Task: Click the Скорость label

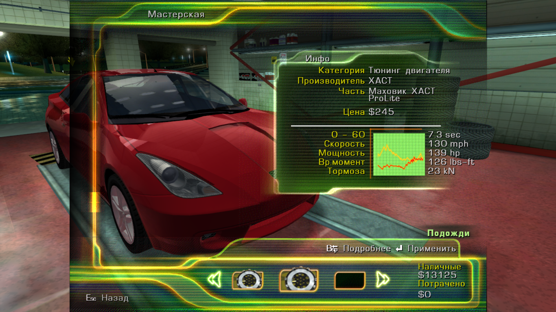Action: 344,144
